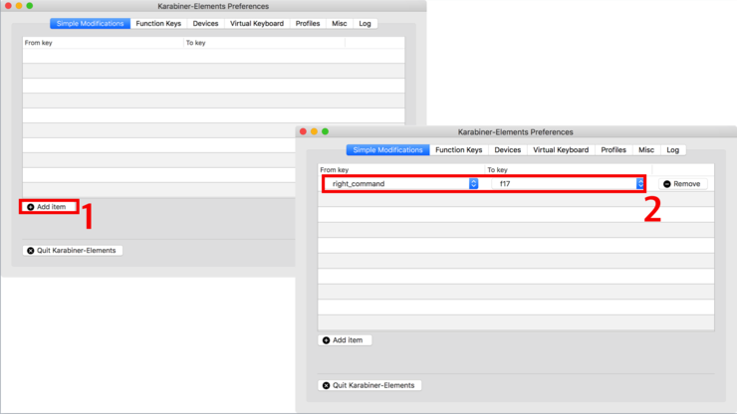The height and width of the screenshot is (414, 737).
Task: Click the To key column header in the back window
Action: [264, 43]
